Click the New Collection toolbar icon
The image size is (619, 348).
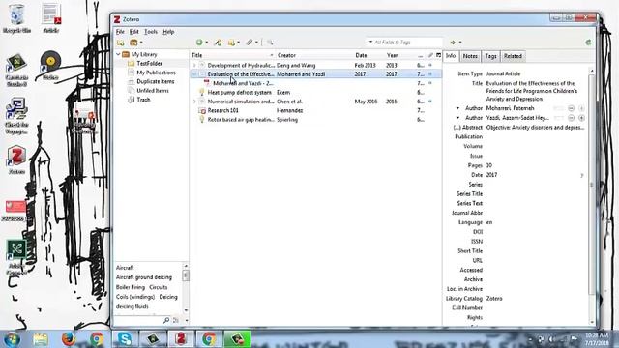[120, 43]
